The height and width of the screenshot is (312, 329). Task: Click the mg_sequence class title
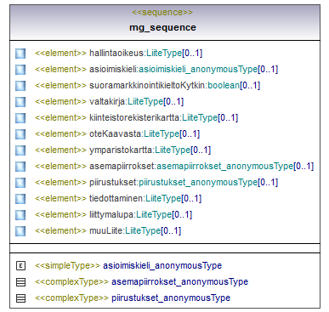coord(162,27)
